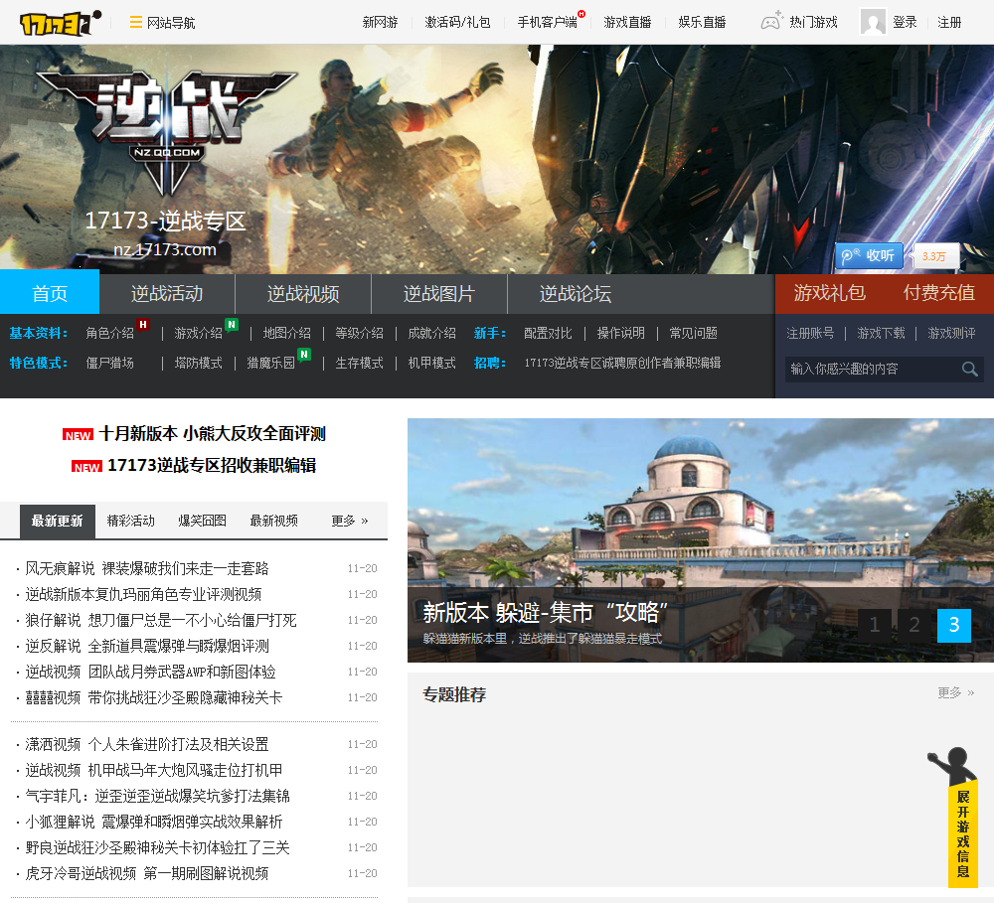Open article 潇洒视频 个人朱雀进阶打法及相关设置
Viewport: 994px width, 903px height.
(x=146, y=745)
